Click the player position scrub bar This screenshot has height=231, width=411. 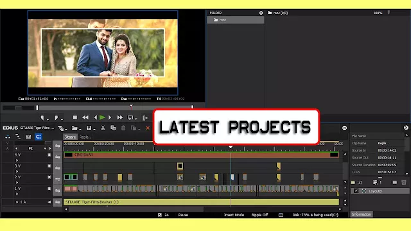click(115, 108)
